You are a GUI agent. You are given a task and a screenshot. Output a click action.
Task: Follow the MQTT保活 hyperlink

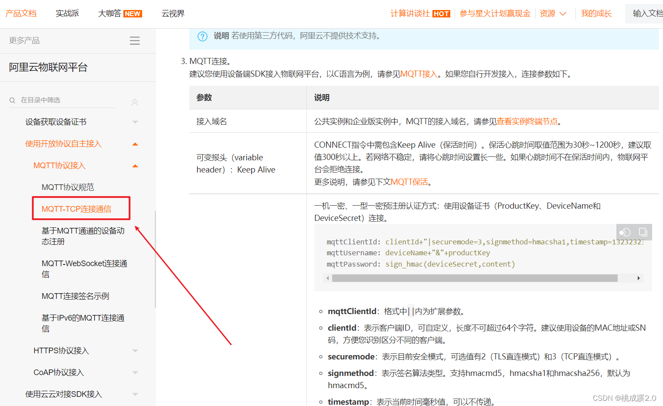click(409, 182)
